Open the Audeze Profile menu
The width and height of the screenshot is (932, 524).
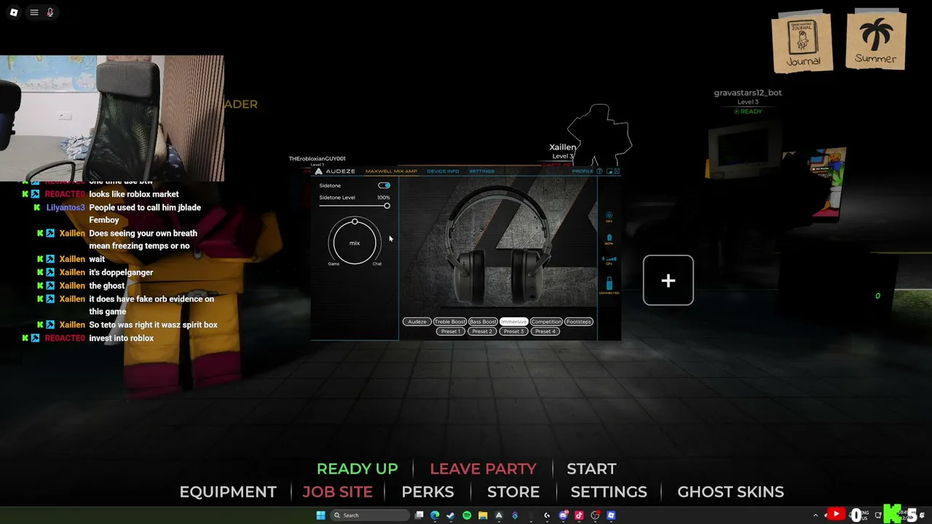pos(582,171)
